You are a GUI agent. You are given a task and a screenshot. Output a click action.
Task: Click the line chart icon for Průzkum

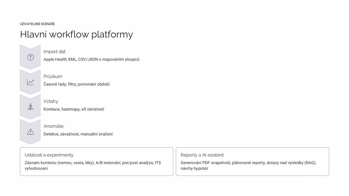pyautogui.click(x=30, y=82)
